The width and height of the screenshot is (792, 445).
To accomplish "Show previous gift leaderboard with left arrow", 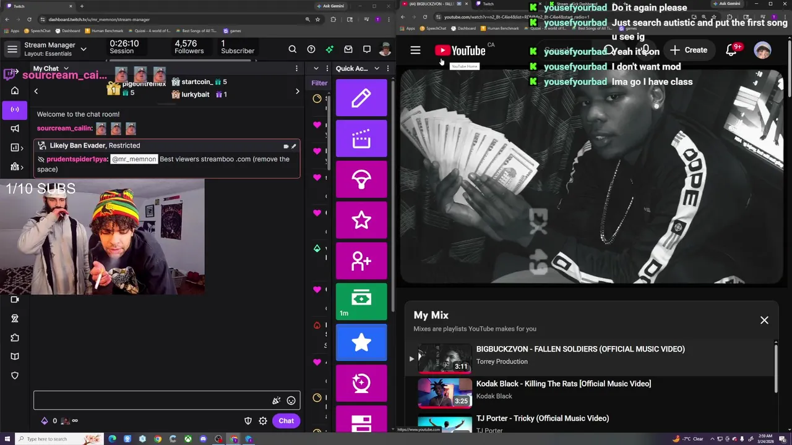I will [x=36, y=91].
